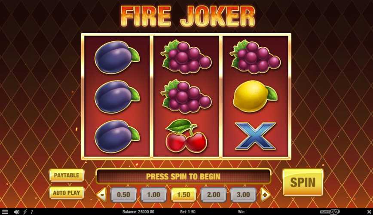
Task: Click the cherries symbol on middle reel
Action: (x=186, y=136)
